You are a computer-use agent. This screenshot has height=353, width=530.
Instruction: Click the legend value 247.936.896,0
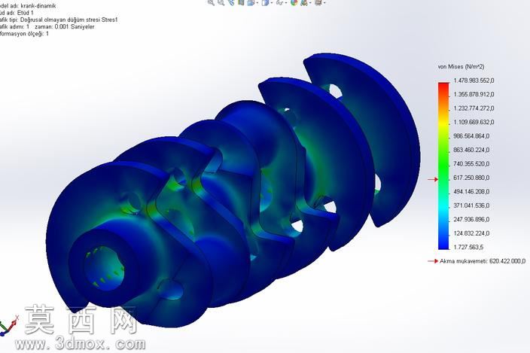pos(471,219)
